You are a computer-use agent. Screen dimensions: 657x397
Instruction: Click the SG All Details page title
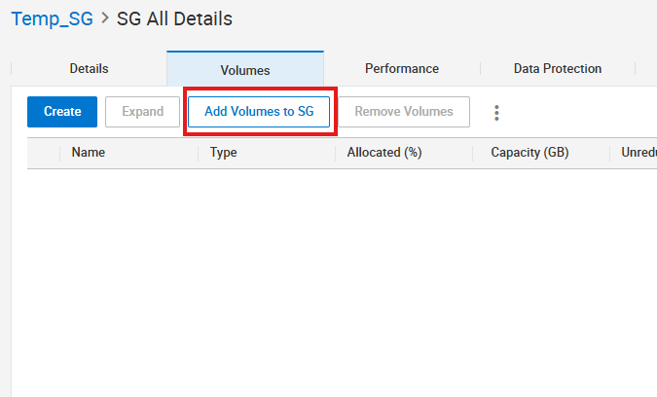click(x=174, y=18)
